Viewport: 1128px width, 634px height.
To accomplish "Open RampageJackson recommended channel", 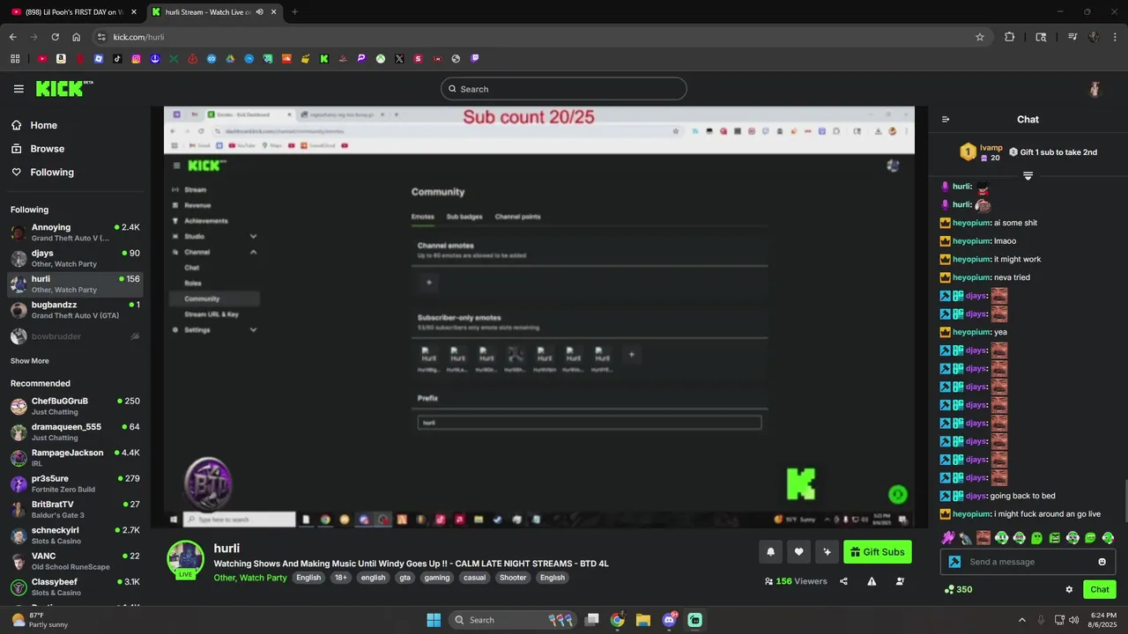I will 75,458.
